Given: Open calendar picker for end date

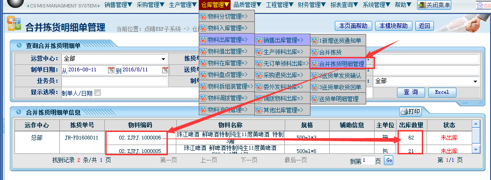Looking at the screenshot, I should click(x=165, y=69).
